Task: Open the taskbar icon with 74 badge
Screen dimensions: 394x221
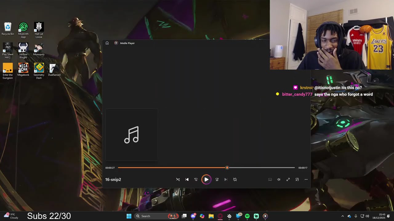Action: click(239, 216)
